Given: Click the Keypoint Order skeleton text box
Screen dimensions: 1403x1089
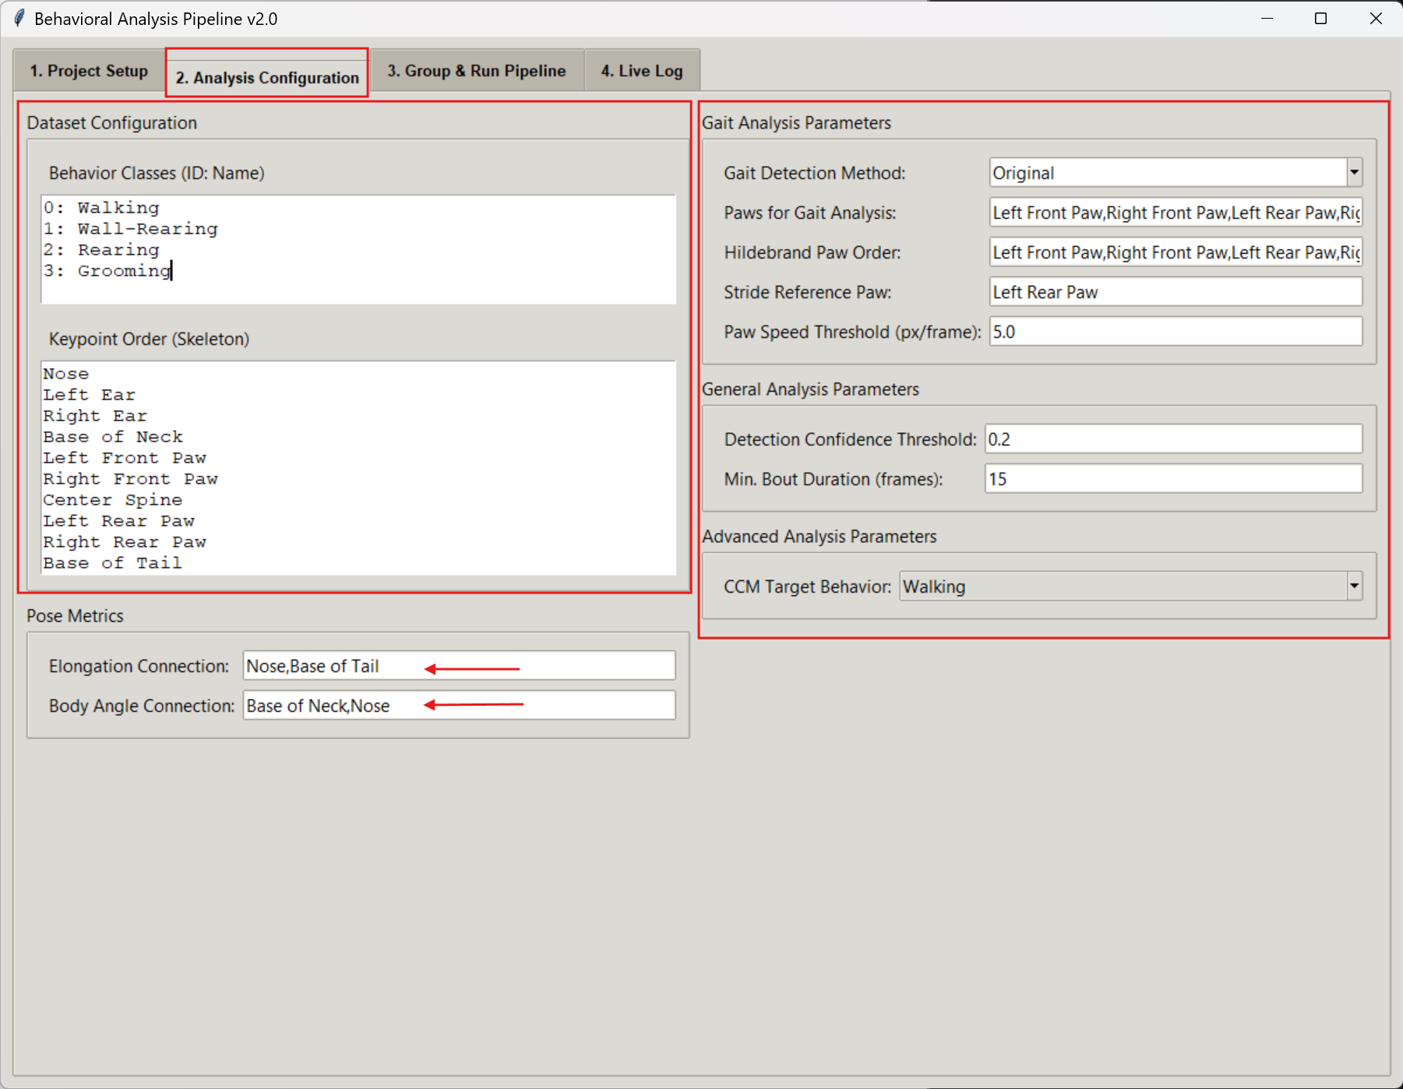Looking at the screenshot, I should click(x=358, y=467).
